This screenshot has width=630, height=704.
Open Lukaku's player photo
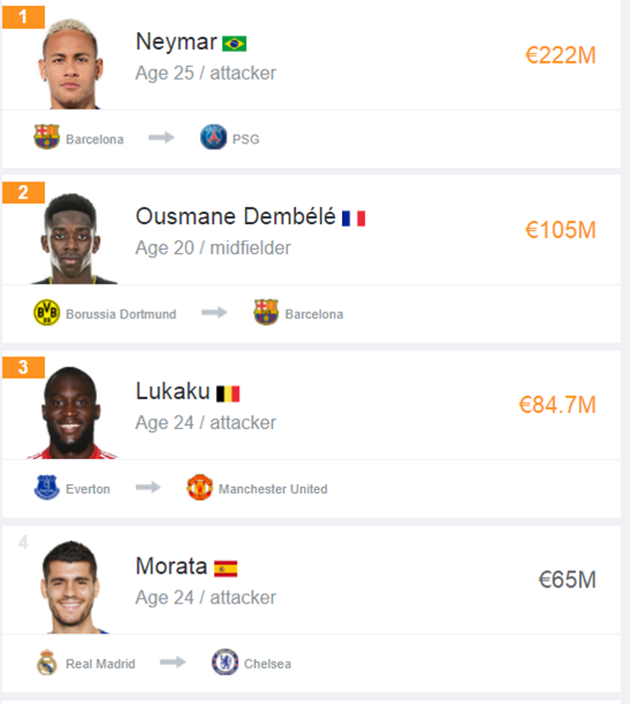[72, 413]
